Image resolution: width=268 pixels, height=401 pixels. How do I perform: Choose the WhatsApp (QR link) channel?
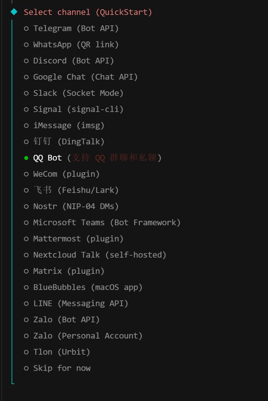tap(76, 45)
